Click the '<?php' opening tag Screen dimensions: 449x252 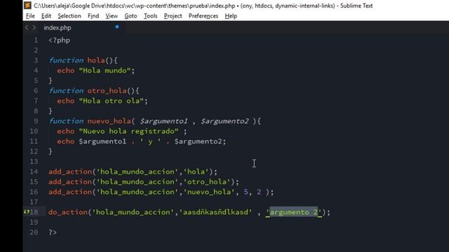[59, 41]
